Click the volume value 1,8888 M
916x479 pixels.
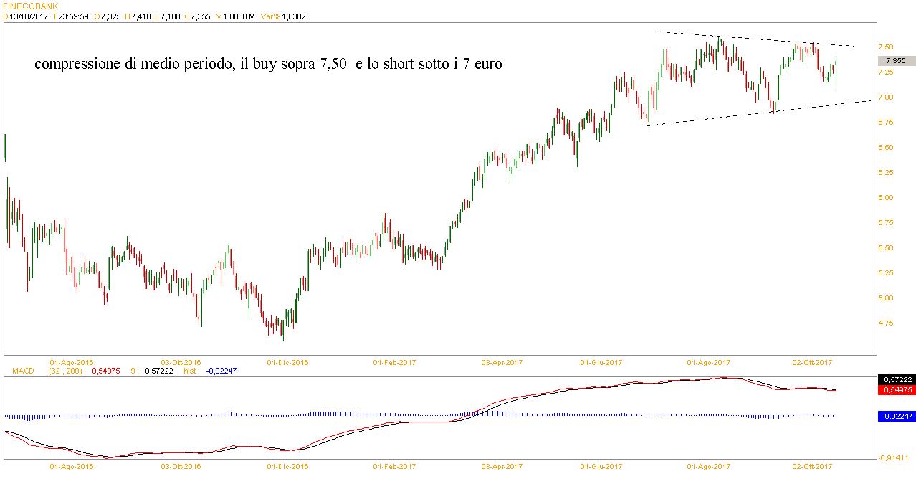click(x=239, y=16)
